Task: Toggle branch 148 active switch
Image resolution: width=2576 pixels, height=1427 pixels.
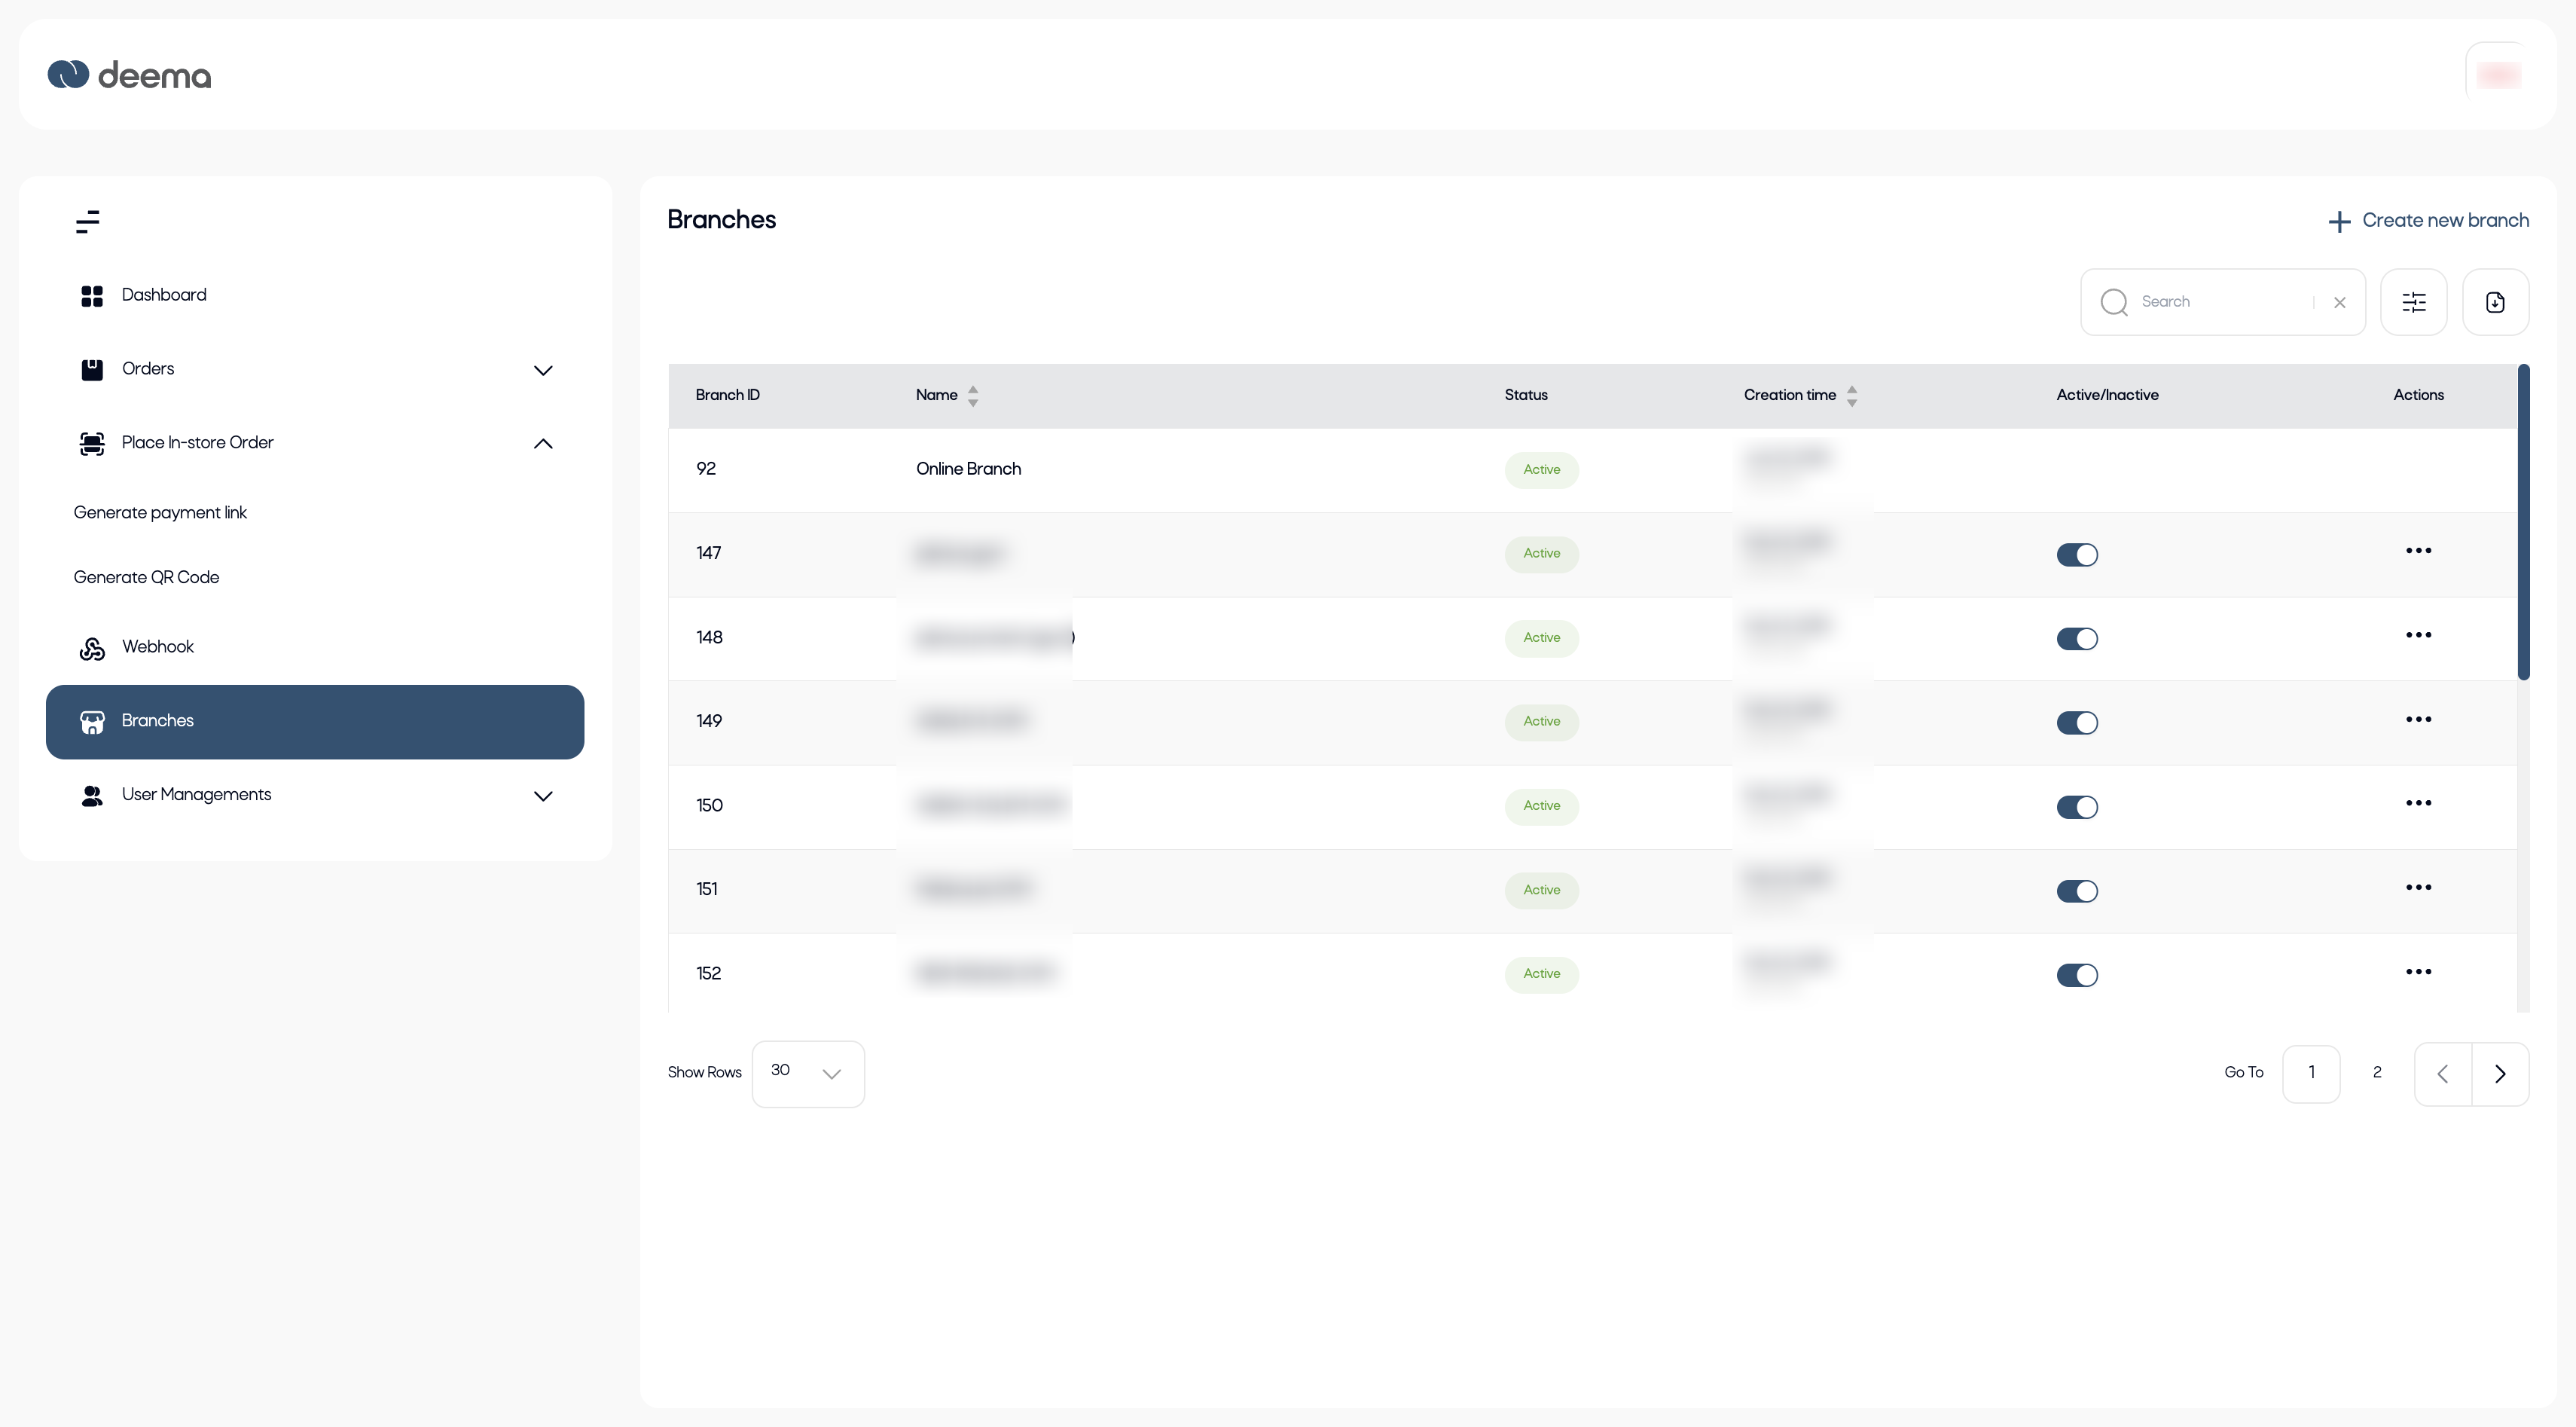Action: click(x=2076, y=638)
